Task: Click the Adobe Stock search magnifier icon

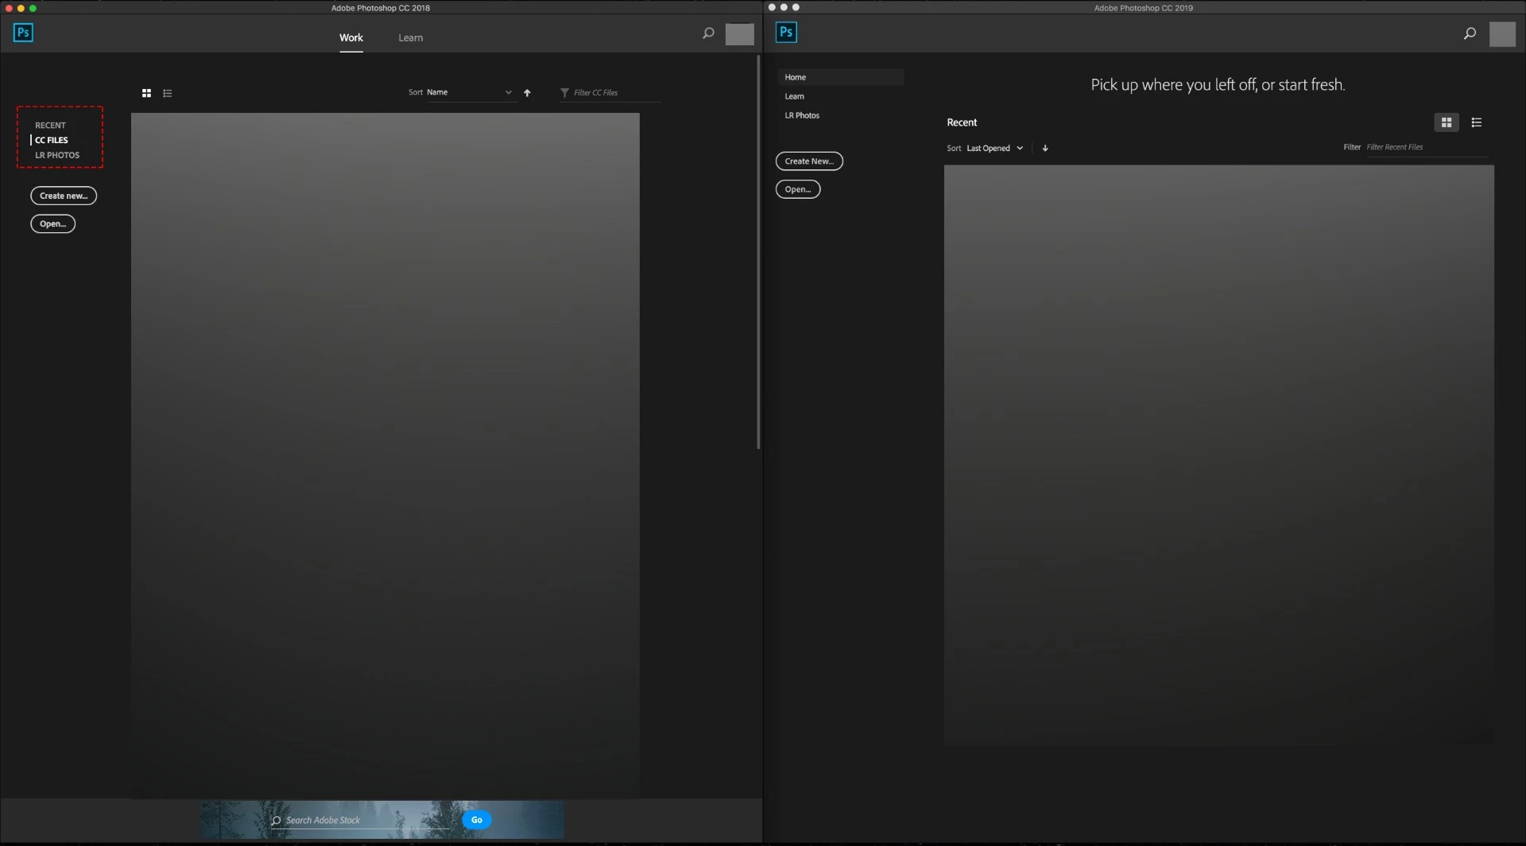Action: [276, 821]
